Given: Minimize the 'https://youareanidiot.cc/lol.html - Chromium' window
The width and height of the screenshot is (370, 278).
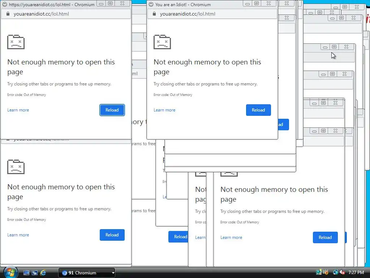Looking at the screenshot, I should point(101,4).
